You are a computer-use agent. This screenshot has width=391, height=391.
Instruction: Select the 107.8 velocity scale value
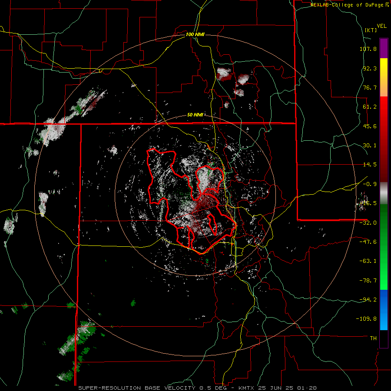pos(368,49)
